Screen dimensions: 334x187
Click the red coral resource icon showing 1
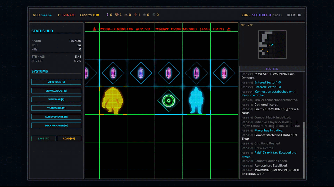(x=135, y=15)
